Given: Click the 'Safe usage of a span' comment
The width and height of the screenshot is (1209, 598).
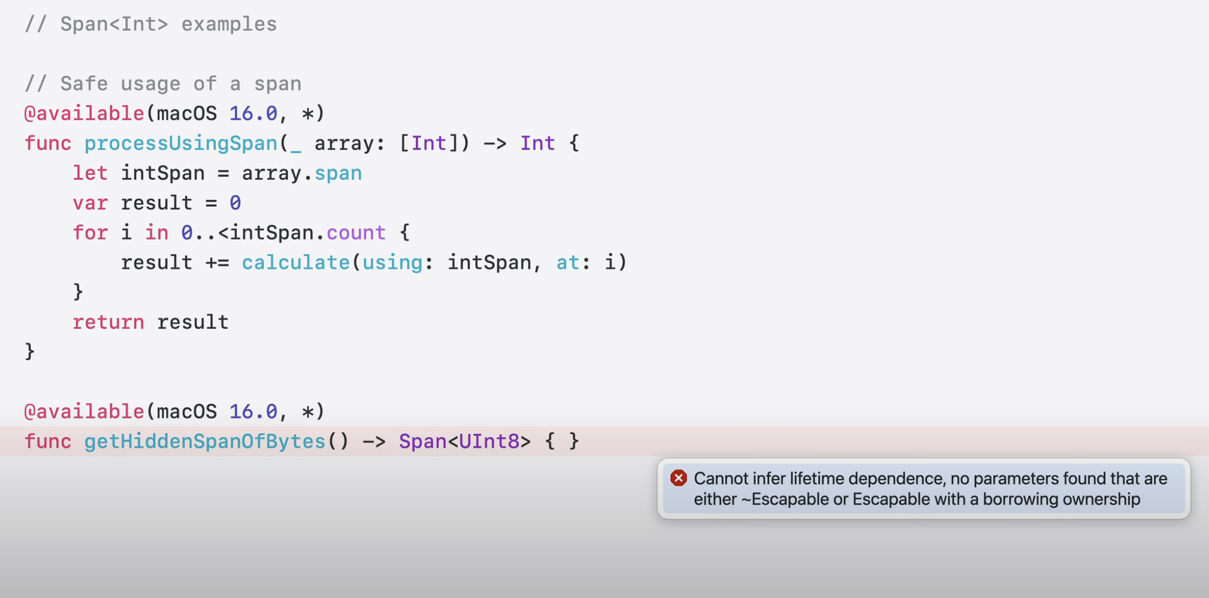Looking at the screenshot, I should tap(163, 84).
